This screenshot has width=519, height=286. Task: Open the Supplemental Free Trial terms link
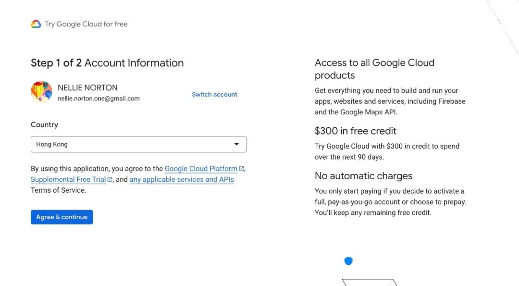click(68, 180)
